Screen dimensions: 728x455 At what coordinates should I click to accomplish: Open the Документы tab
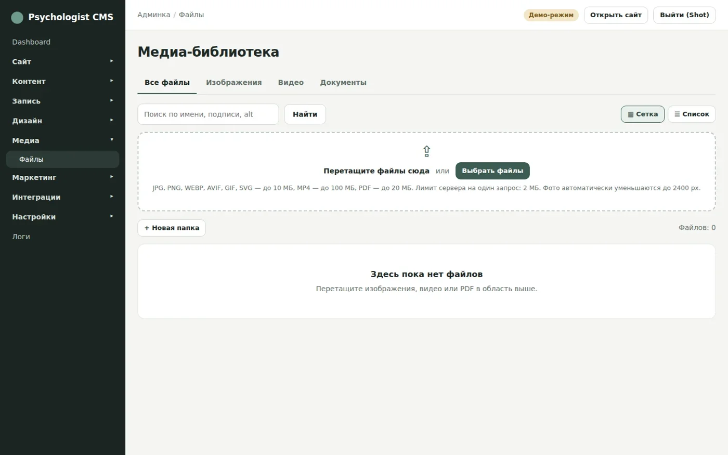(343, 83)
